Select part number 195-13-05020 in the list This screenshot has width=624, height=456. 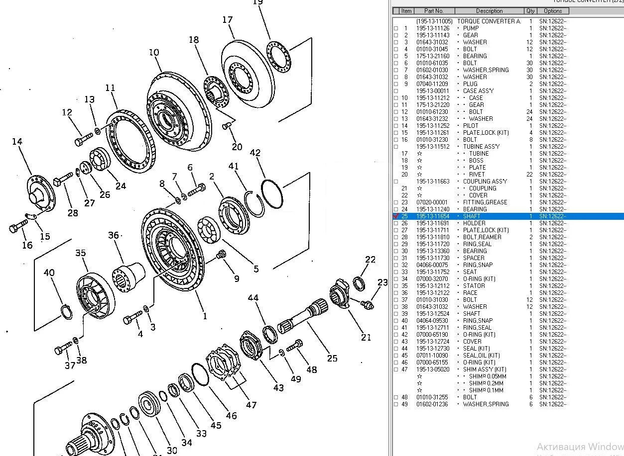pos(433,369)
